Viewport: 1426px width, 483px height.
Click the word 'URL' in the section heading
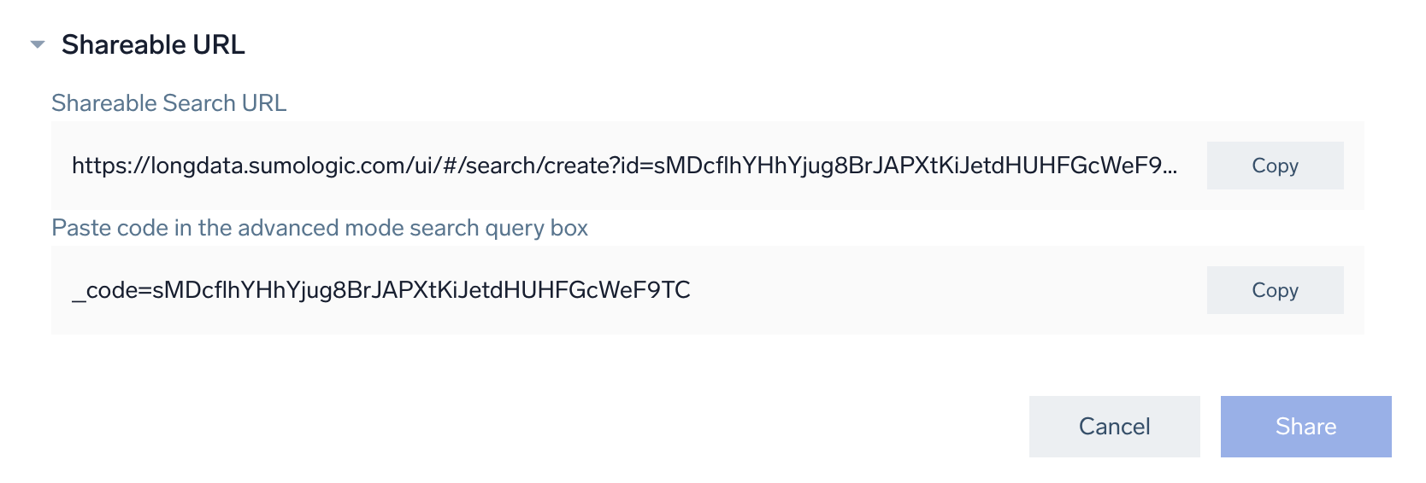click(x=219, y=44)
